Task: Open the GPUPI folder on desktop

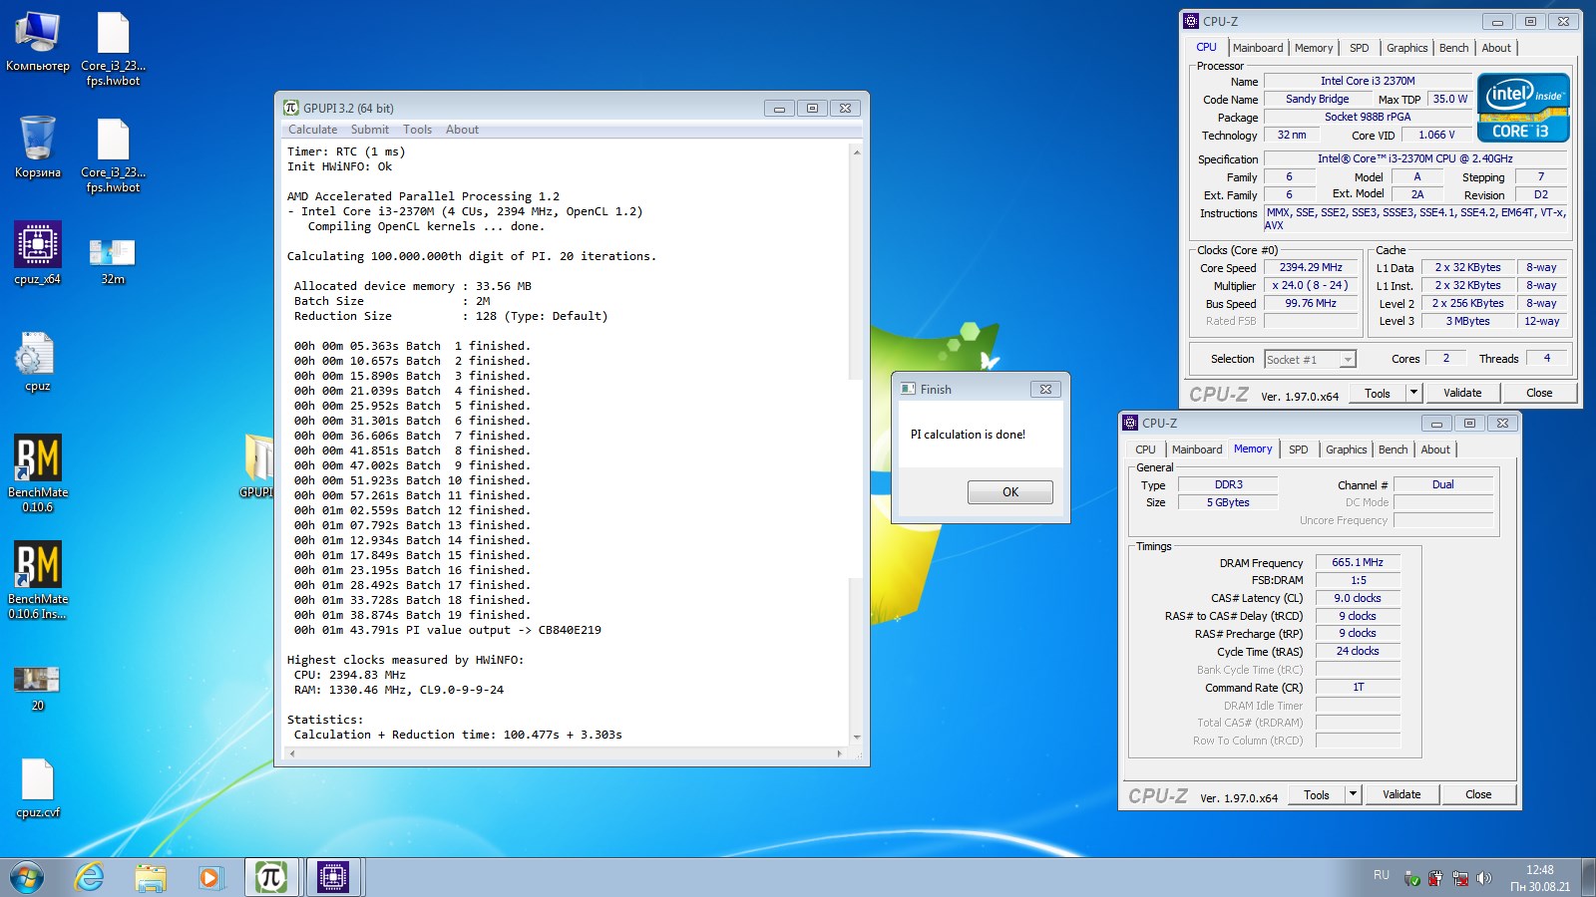Action: coord(257,465)
